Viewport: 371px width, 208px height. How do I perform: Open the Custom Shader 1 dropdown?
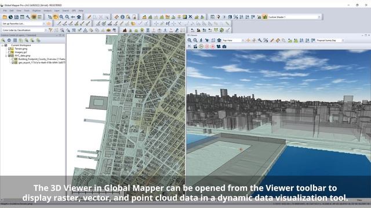coord(319,17)
